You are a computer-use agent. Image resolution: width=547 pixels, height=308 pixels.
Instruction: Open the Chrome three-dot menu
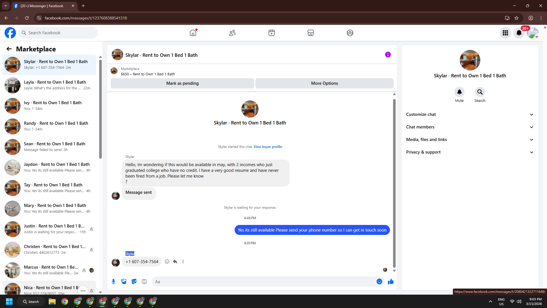pos(541,18)
